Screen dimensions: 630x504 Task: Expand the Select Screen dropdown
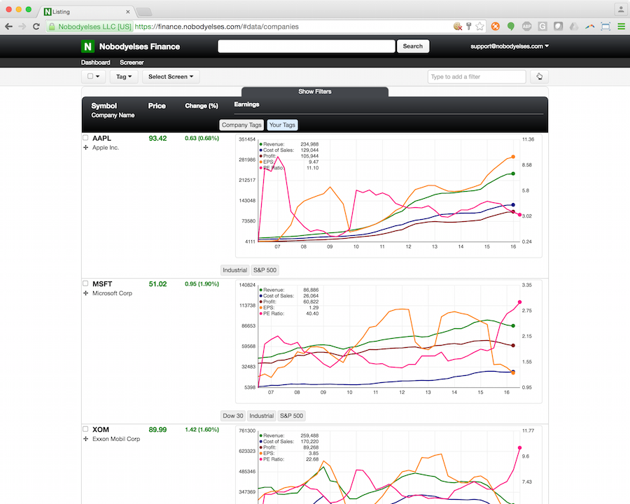(170, 76)
